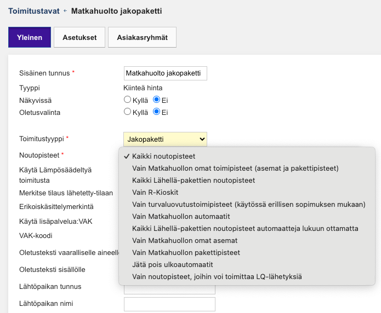Edit the Sisäinen tunnus text field
Screen dimensions: 381x313
(166, 73)
